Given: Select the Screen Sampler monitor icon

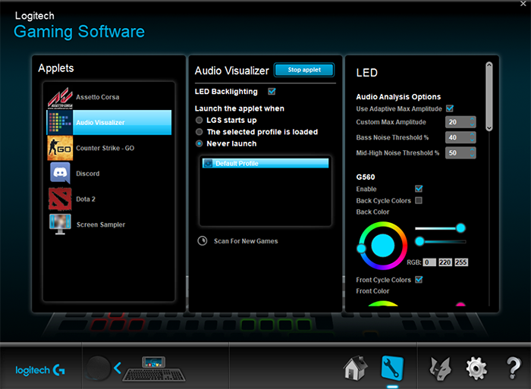Looking at the screenshot, I should [x=60, y=224].
